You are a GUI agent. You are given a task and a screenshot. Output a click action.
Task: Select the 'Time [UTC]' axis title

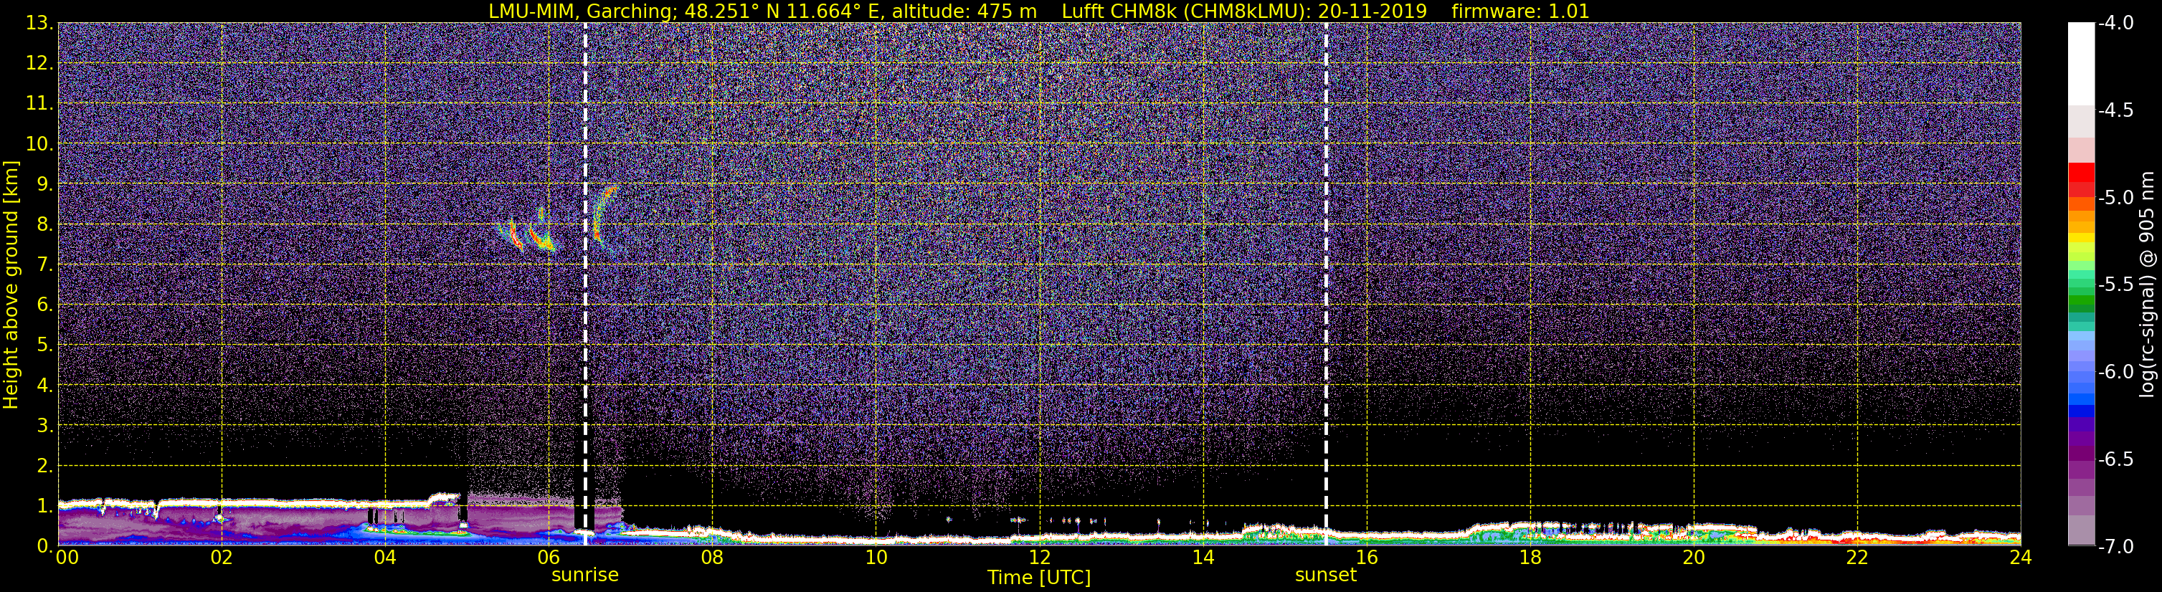tap(1039, 578)
